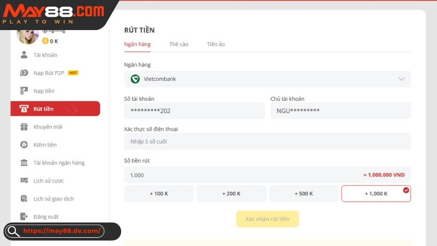The width and height of the screenshot is (437, 246).
Task: Switch to the Tiền ảo tab
Action: click(x=216, y=44)
